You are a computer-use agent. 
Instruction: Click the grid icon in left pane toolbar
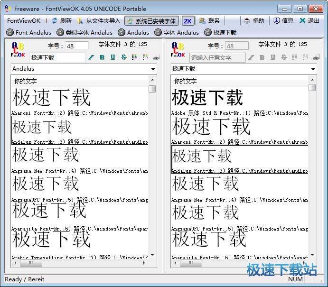coord(134,57)
